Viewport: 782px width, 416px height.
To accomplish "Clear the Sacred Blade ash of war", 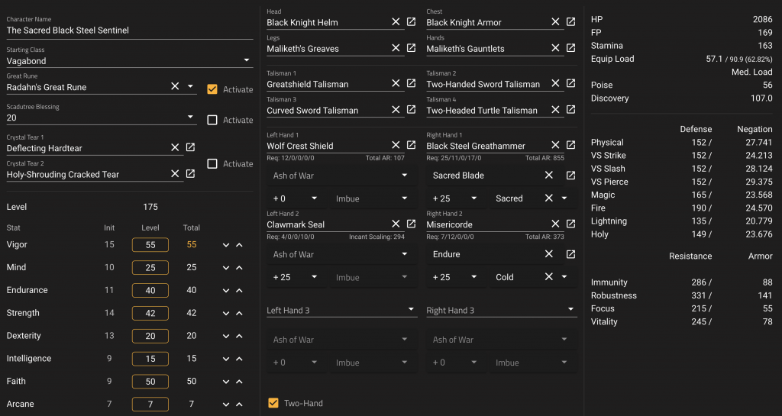I will tap(548, 176).
